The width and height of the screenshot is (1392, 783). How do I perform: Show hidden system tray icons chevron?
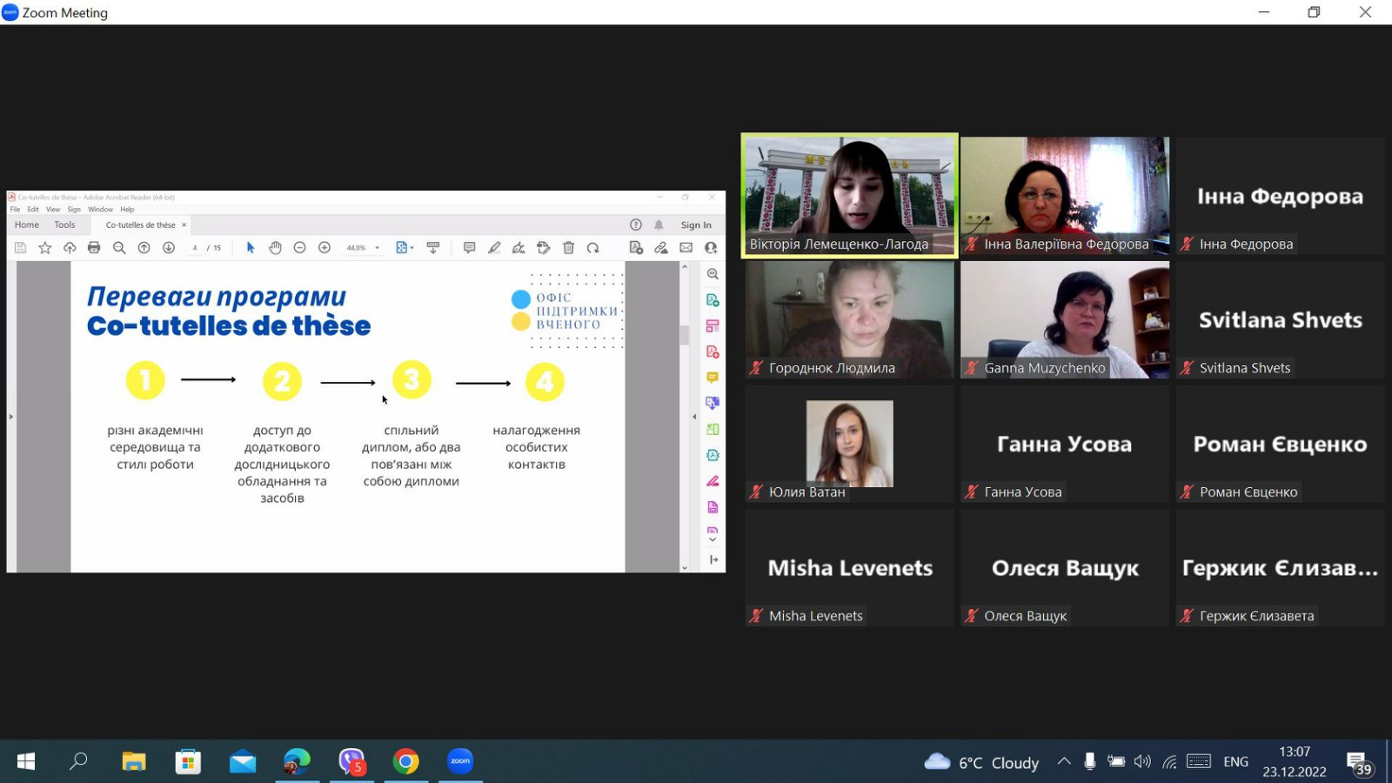tap(1064, 761)
